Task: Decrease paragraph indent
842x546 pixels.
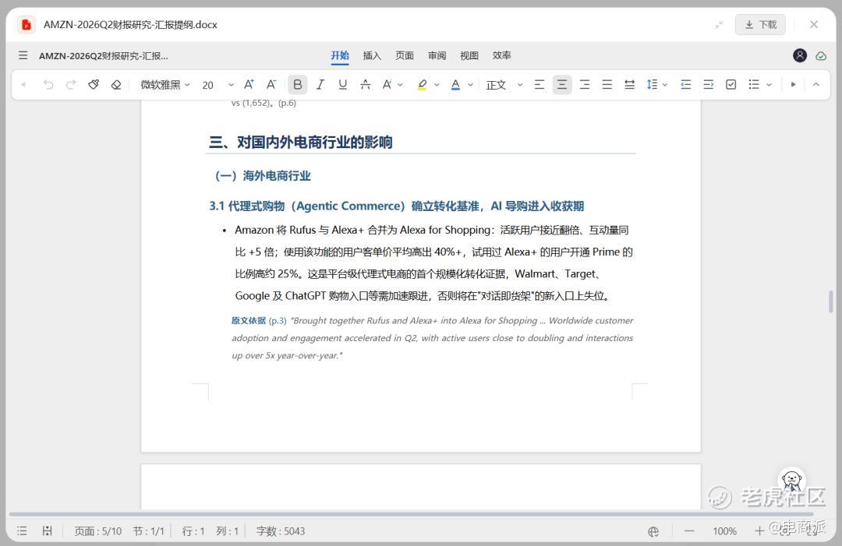Action: [686, 84]
